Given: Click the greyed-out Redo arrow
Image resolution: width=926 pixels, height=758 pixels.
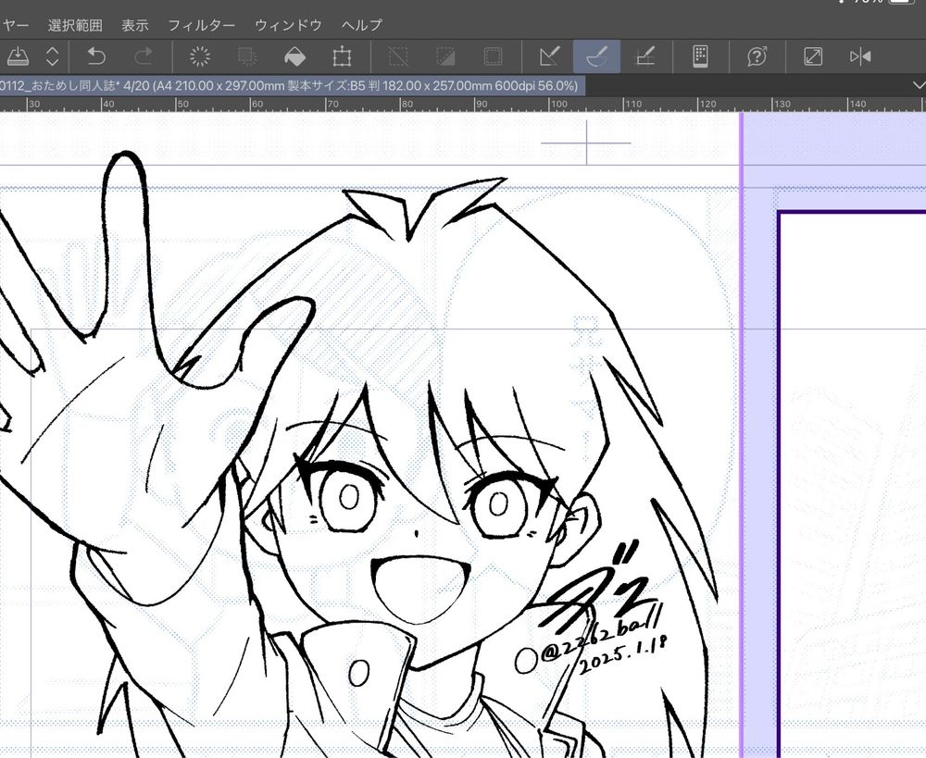Looking at the screenshot, I should click(144, 56).
